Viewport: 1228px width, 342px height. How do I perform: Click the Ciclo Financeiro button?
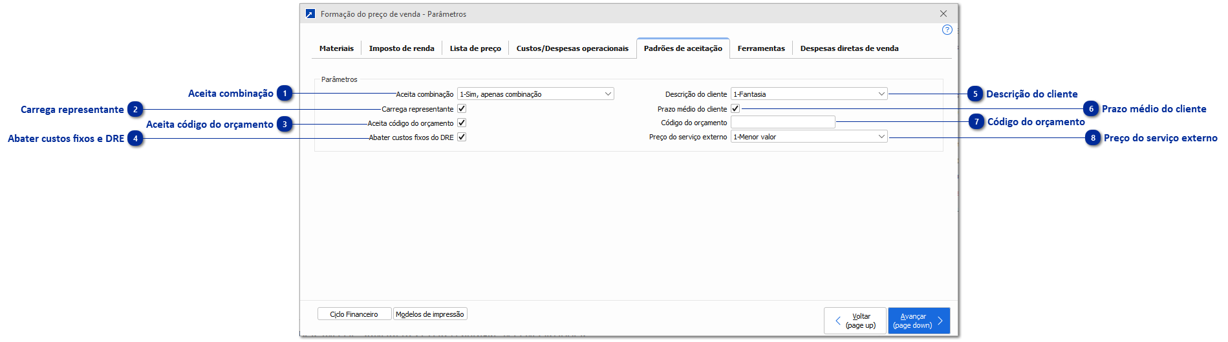354,314
